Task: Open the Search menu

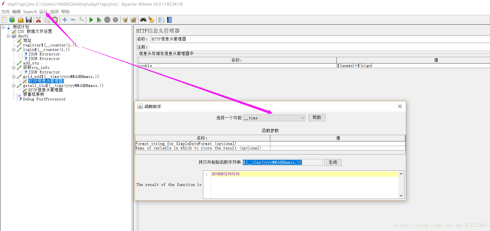Action: pyautogui.click(x=30, y=12)
